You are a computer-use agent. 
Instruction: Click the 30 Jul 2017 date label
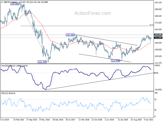[x=70, y=120]
